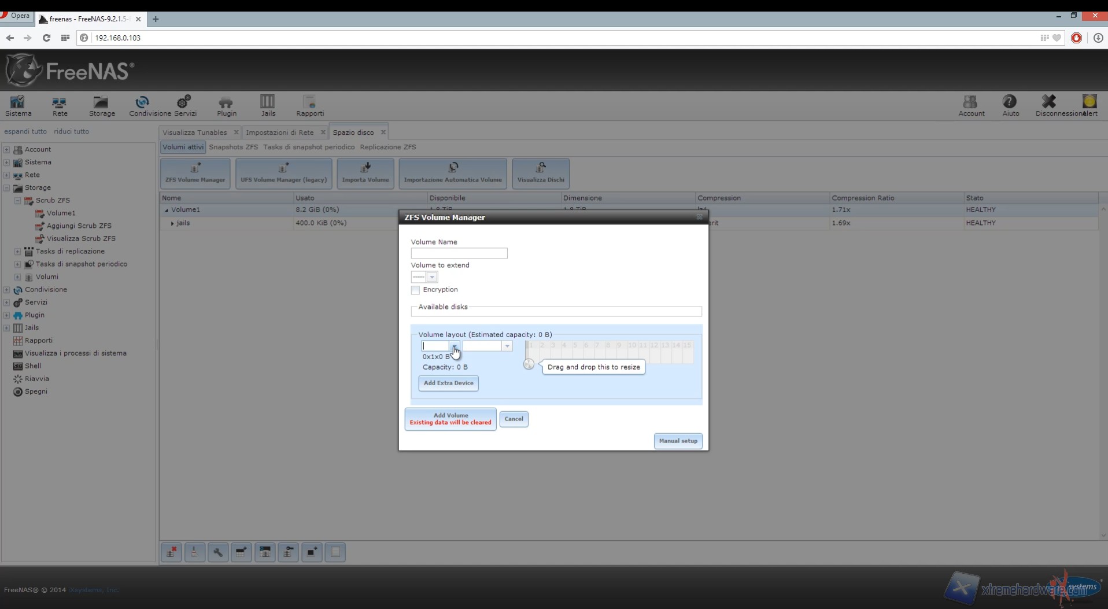1108x609 pixels.
Task: Select the Snapshots ZFS sub-tab
Action: [233, 147]
